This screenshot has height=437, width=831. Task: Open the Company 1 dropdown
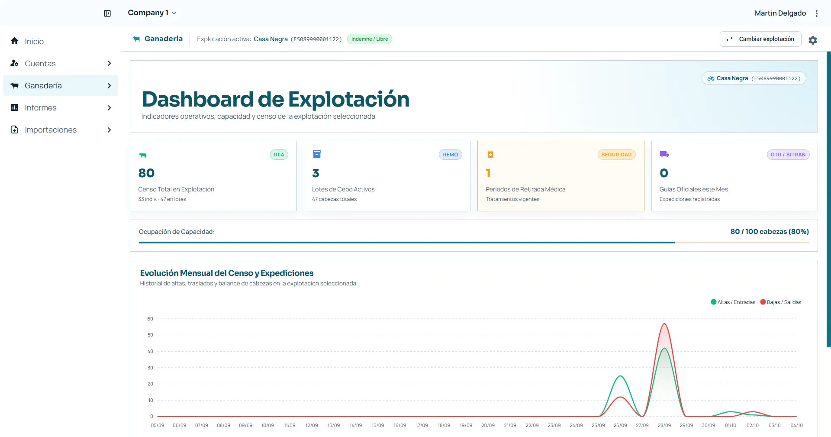click(152, 13)
